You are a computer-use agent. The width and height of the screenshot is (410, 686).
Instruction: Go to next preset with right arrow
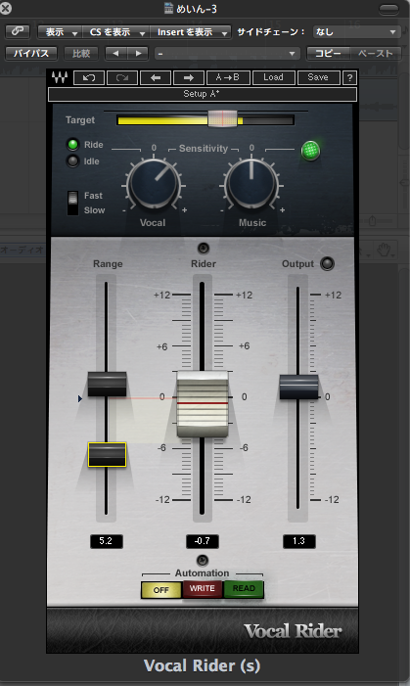(189, 77)
